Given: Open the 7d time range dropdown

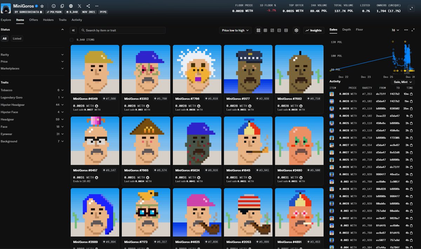Looking at the screenshot, I should tap(395, 30).
